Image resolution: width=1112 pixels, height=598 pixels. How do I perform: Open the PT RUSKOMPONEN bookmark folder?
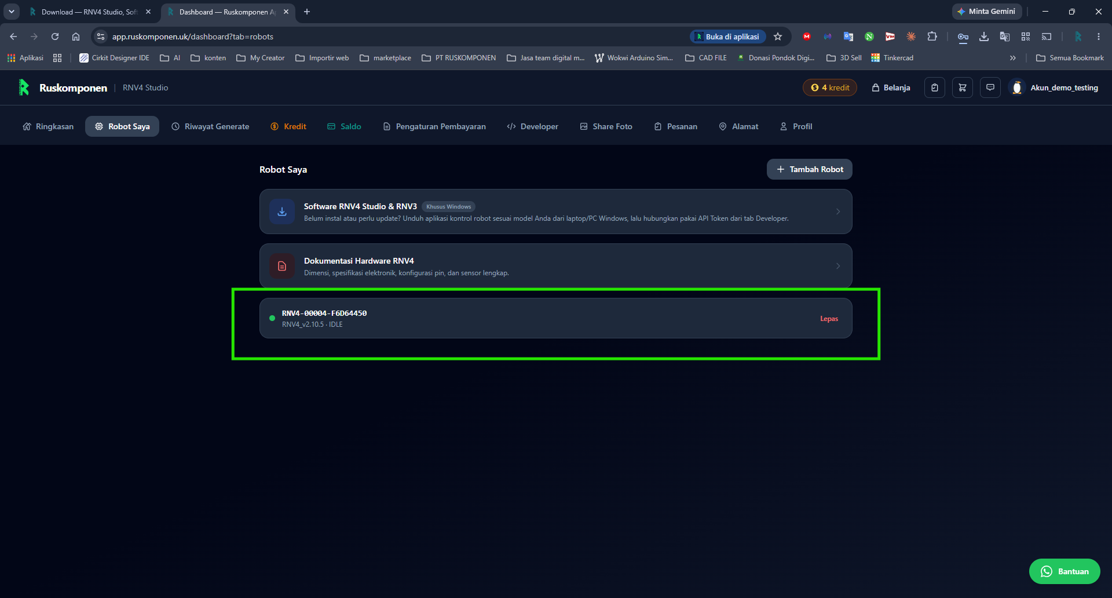[459, 58]
